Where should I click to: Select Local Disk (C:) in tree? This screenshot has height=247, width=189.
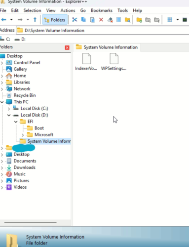click(35, 109)
